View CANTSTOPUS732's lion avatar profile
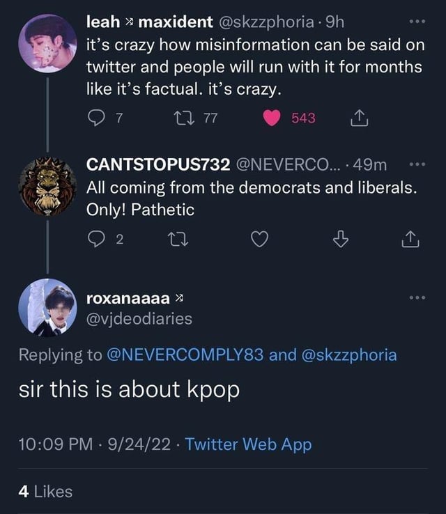Screen dimensions: 446x514 [47, 186]
